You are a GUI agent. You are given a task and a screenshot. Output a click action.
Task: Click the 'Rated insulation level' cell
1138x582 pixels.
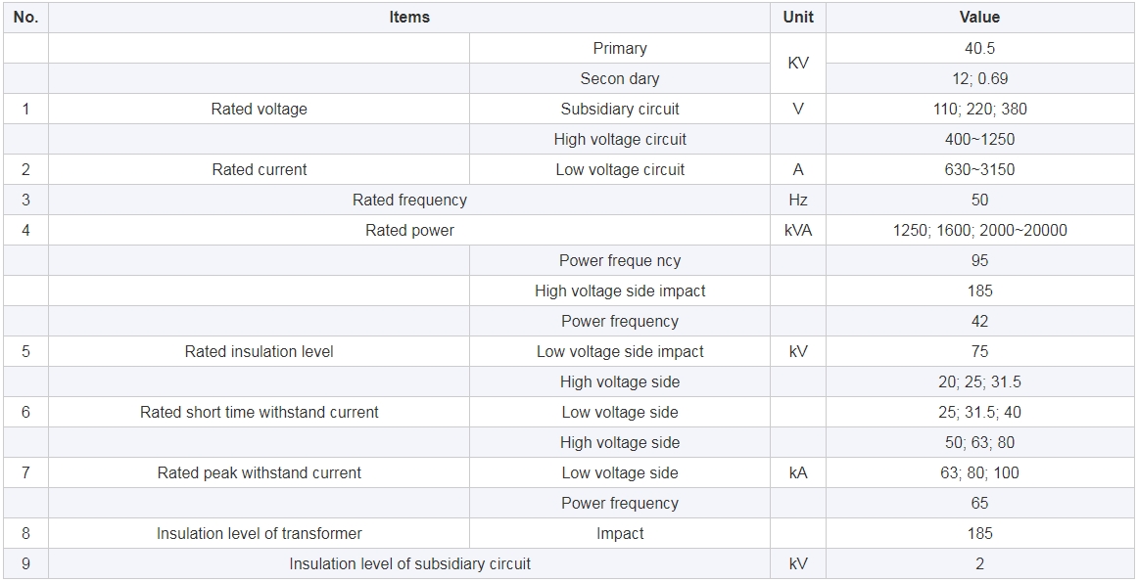point(260,351)
